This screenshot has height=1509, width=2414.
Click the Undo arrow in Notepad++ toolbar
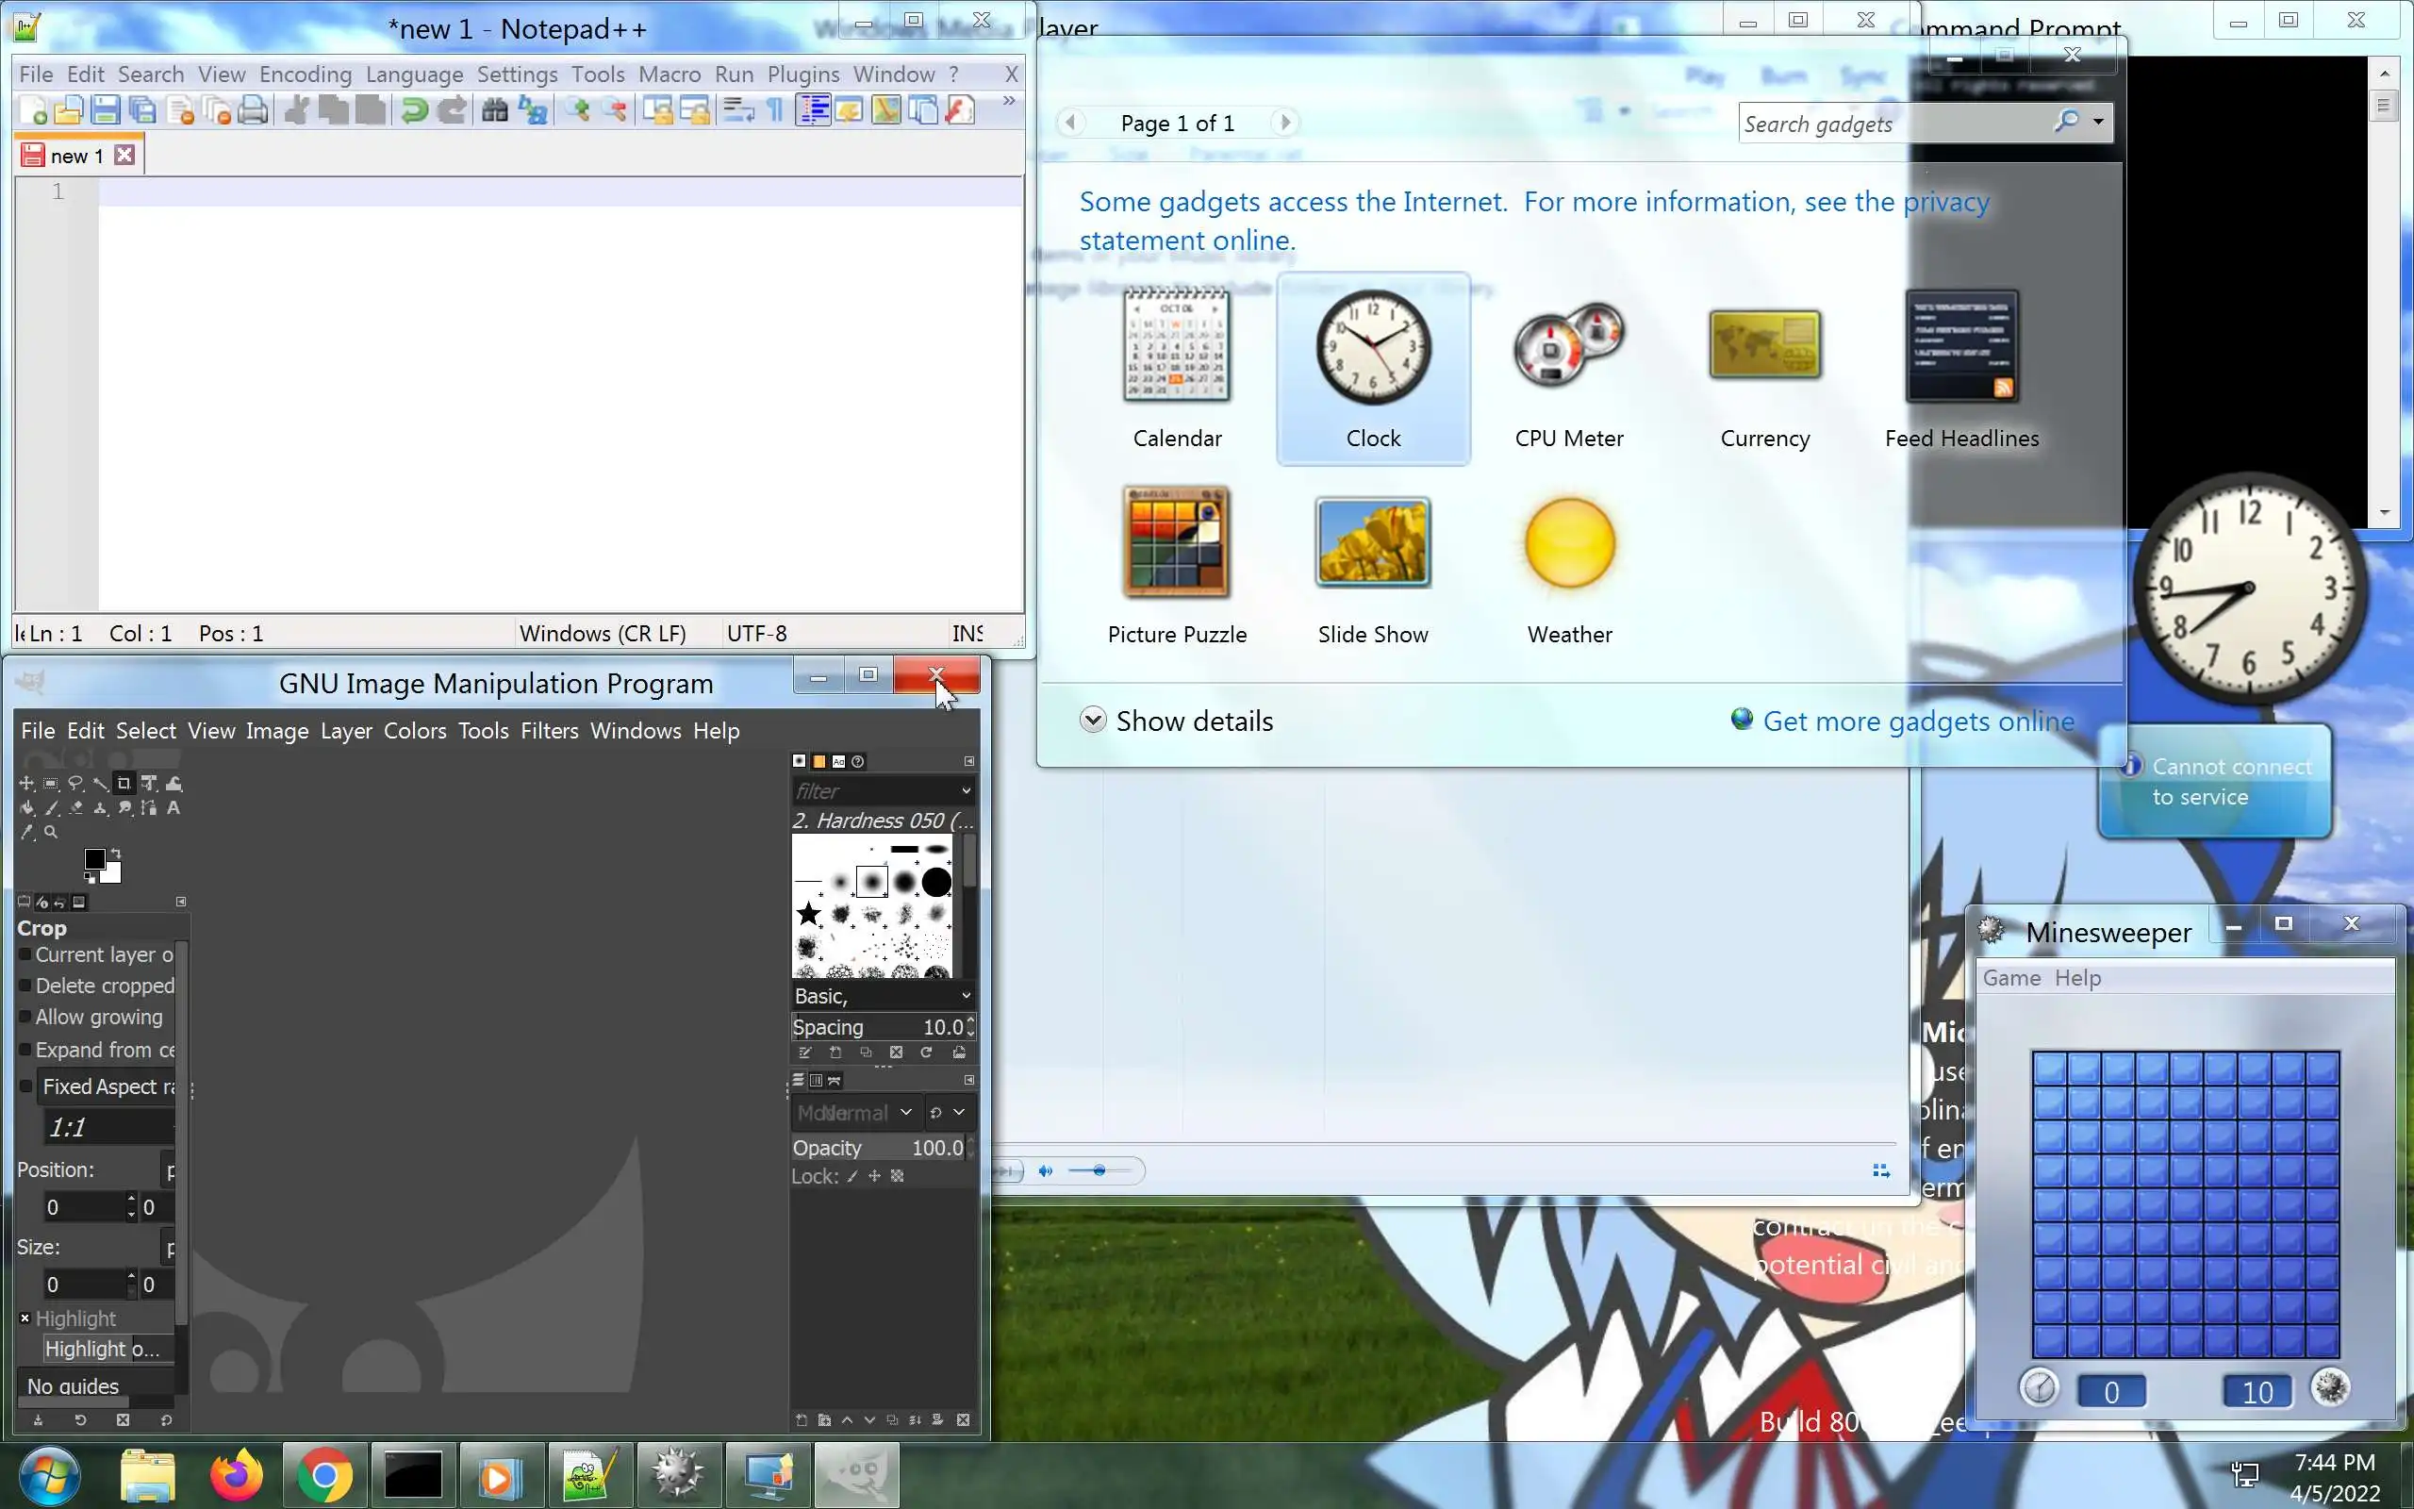tap(414, 109)
